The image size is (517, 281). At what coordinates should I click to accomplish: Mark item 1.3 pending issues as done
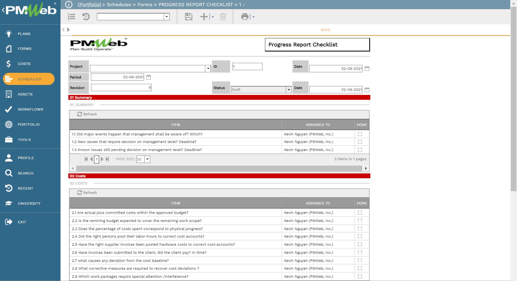point(360,150)
